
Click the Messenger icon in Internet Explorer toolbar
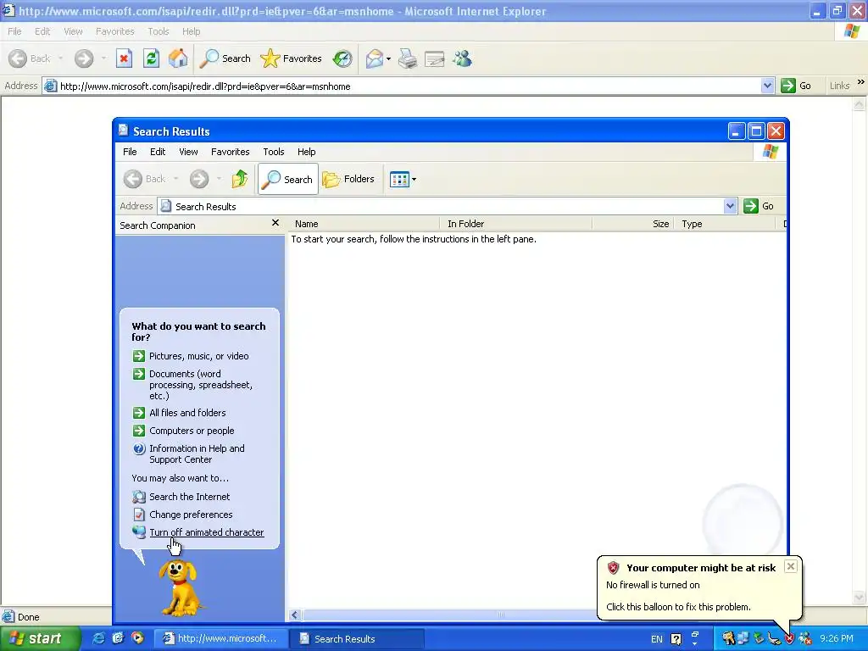(462, 58)
